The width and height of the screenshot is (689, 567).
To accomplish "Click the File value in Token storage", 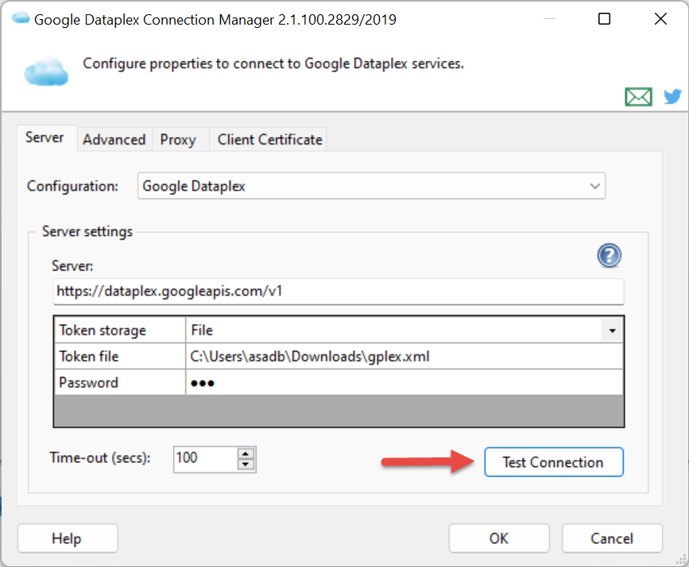I will pos(393,330).
